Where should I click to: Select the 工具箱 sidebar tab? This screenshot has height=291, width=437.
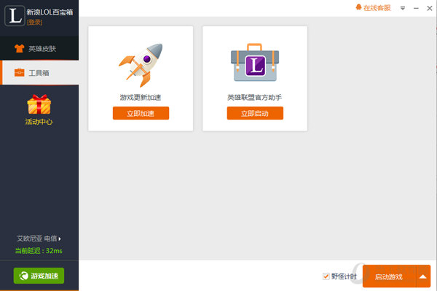(39, 73)
